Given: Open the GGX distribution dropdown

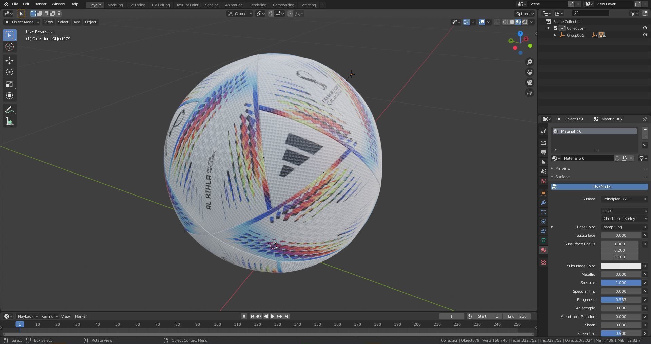Looking at the screenshot, I should [624, 211].
